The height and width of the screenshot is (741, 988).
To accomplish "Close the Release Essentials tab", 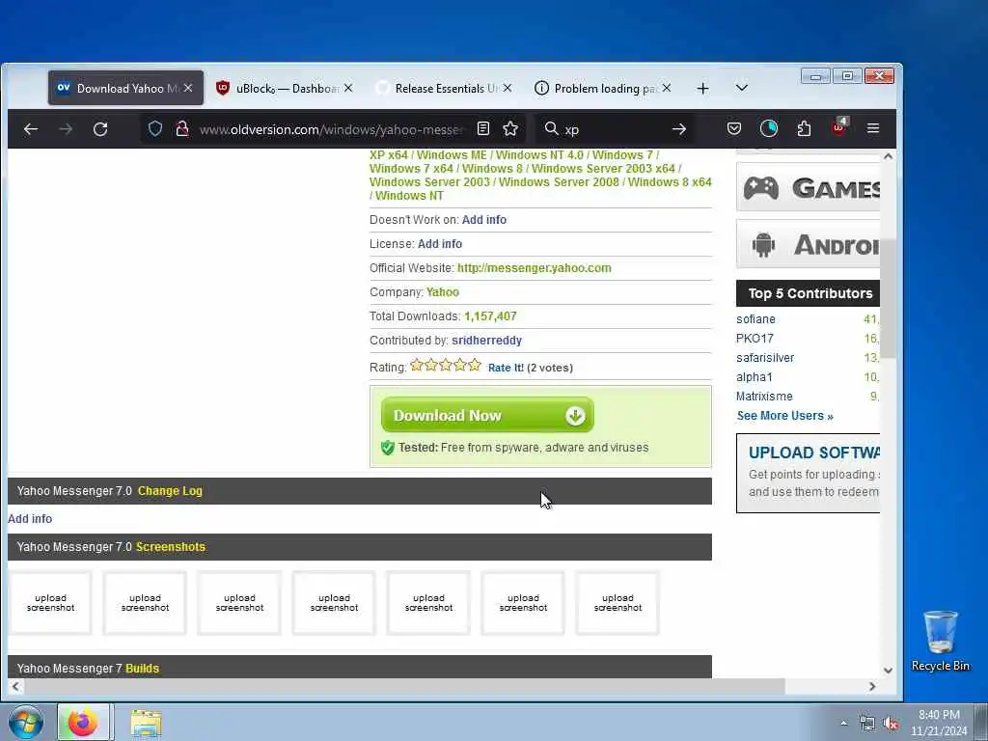I will click(508, 88).
